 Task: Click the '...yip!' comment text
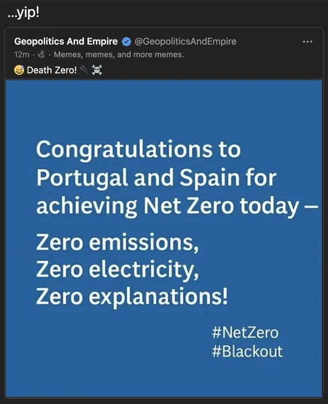[24, 13]
